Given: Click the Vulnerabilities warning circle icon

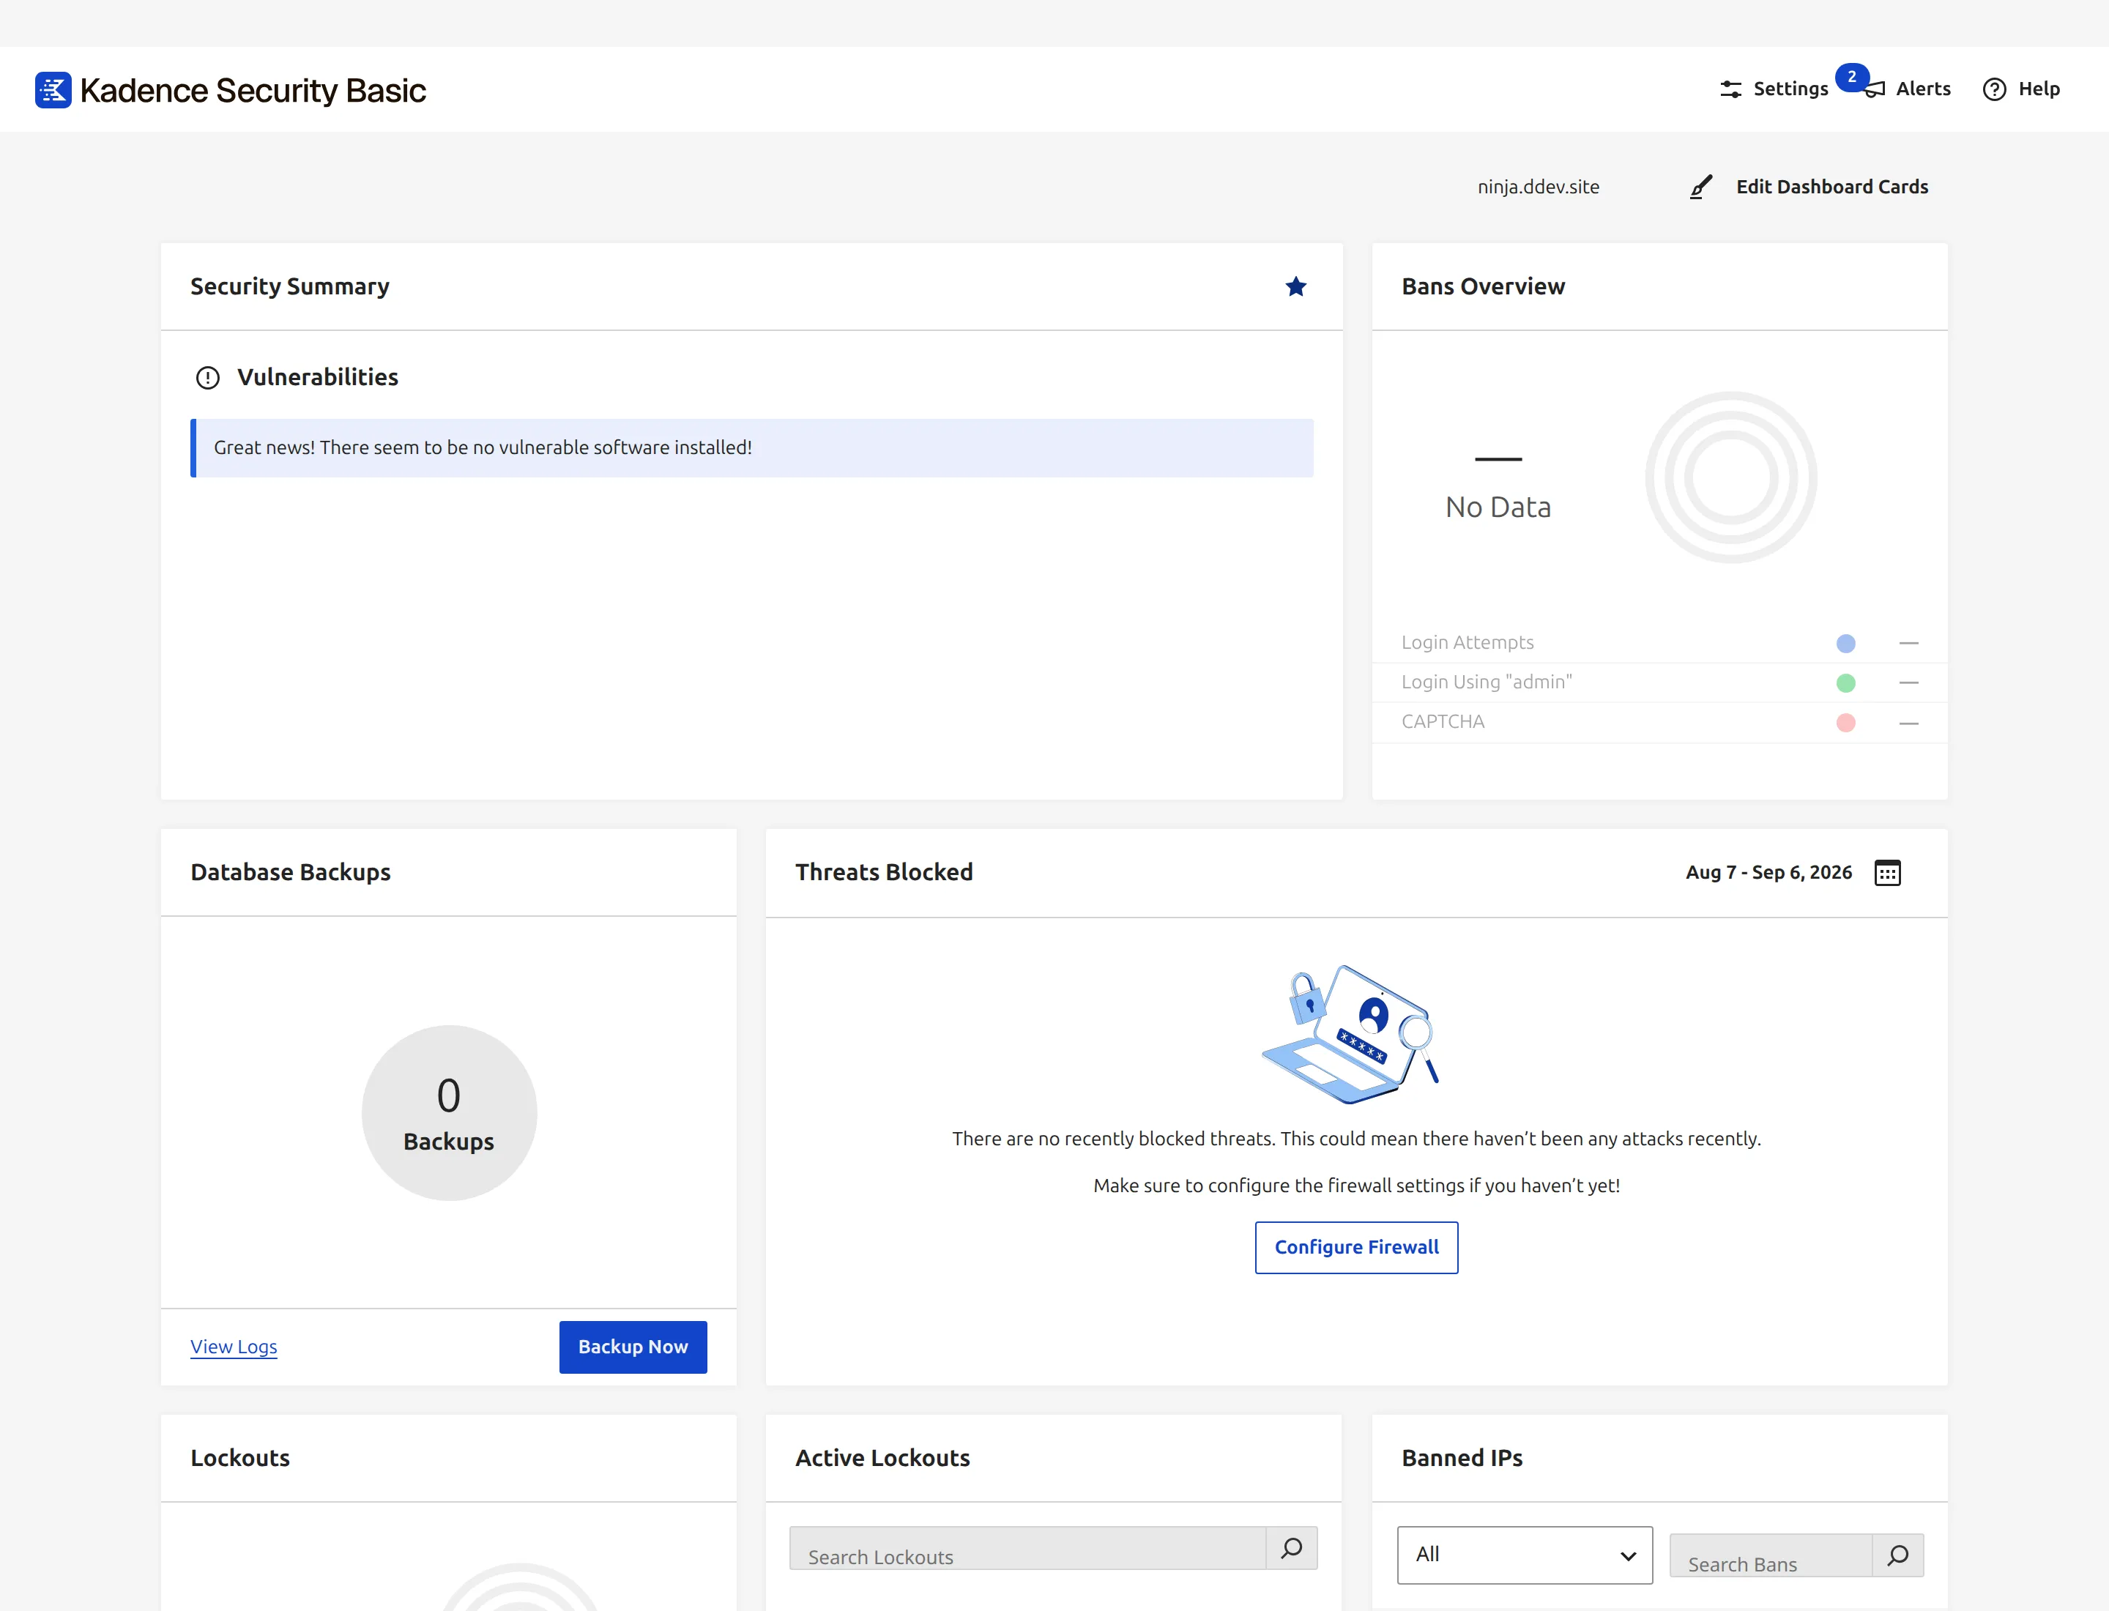Looking at the screenshot, I should point(207,378).
